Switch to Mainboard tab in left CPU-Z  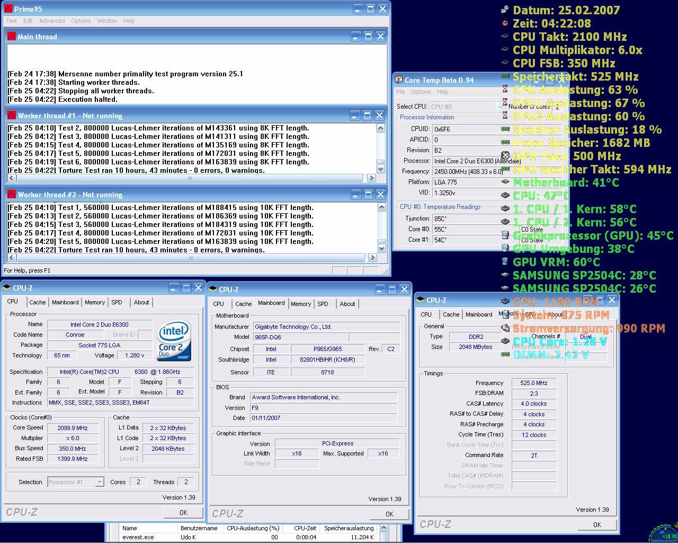(65, 302)
